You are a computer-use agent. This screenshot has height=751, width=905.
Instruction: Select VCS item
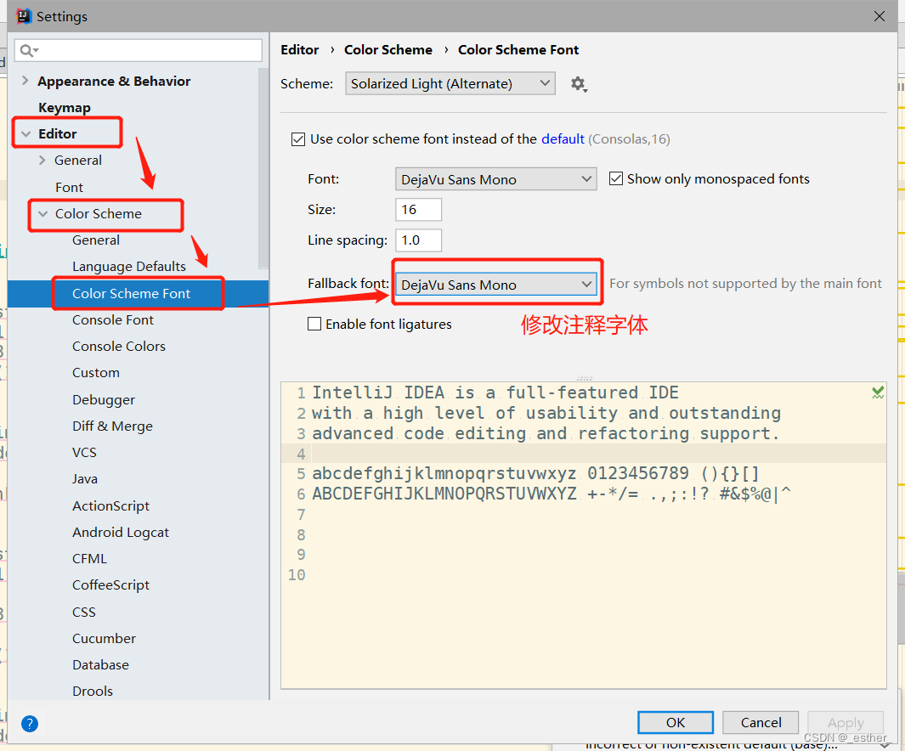[84, 453]
